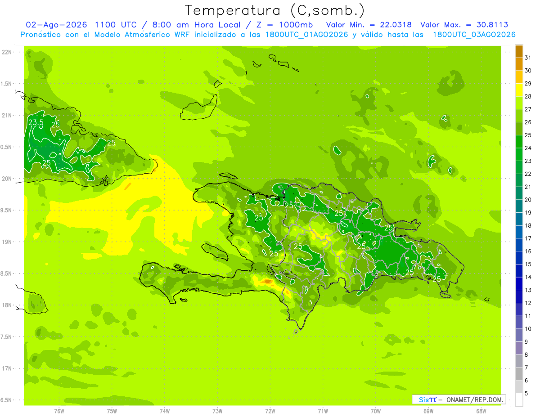
Task: Click the "14" color scale label
Action: [528, 277]
